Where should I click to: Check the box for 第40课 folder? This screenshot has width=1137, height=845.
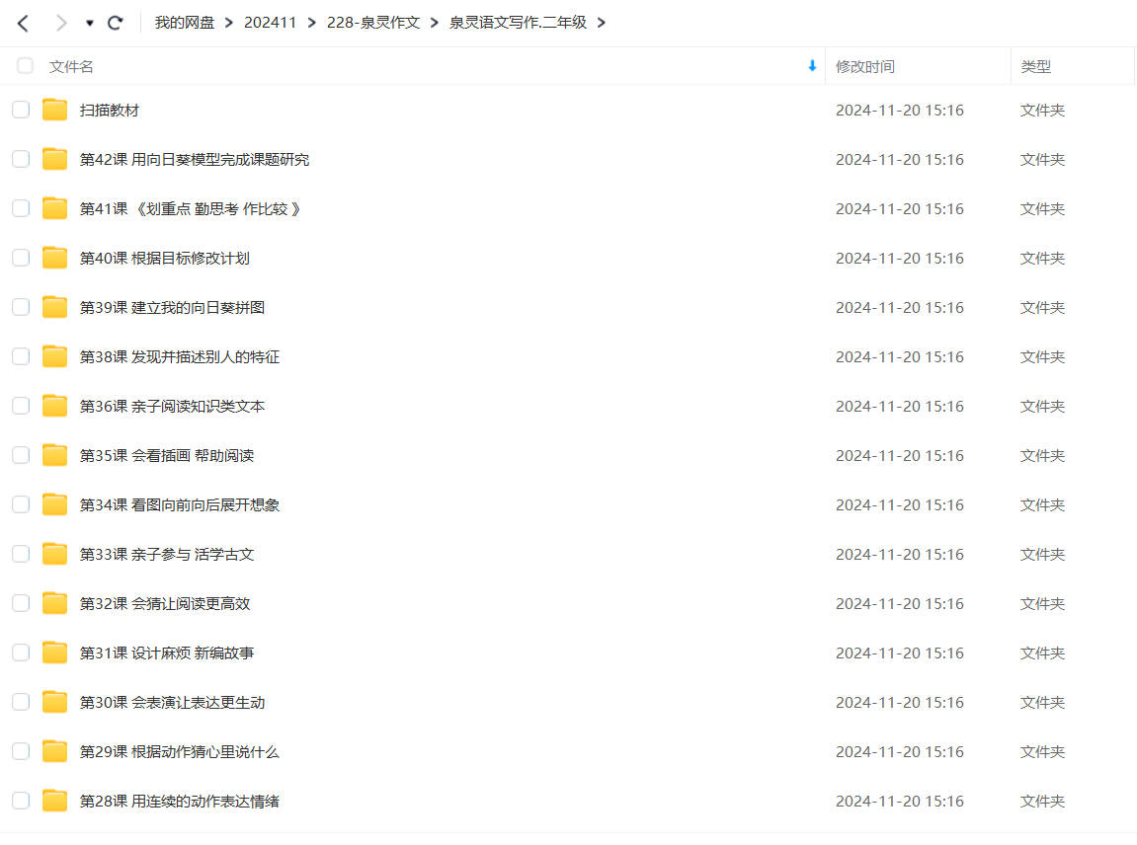[21, 258]
